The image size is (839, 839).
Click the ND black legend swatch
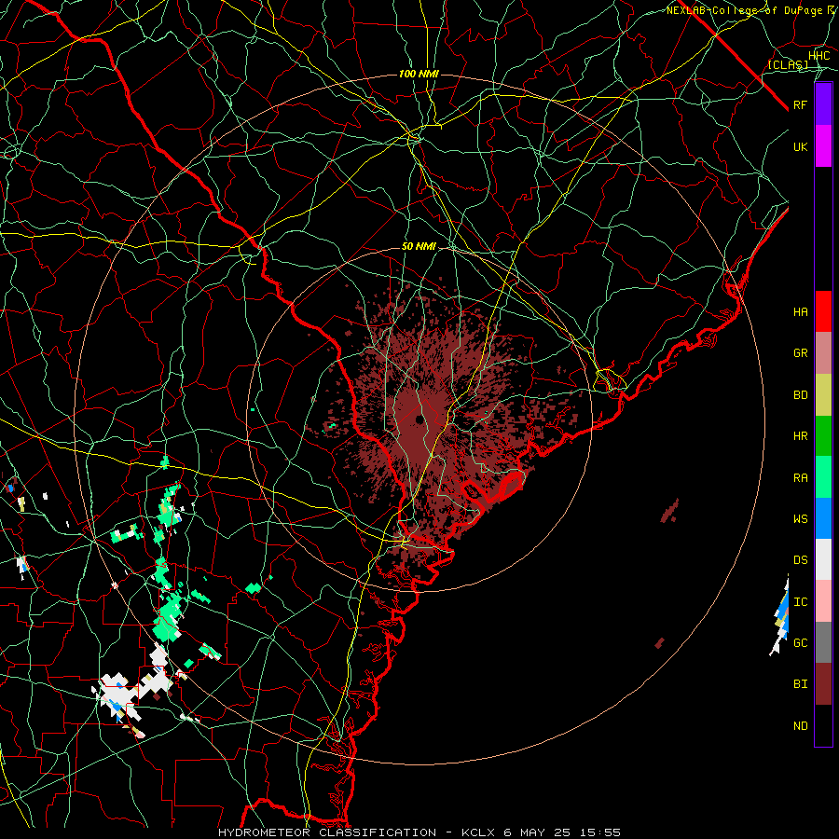point(823,725)
